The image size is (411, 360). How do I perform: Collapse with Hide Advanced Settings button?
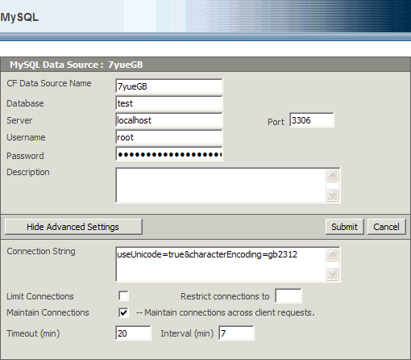pyautogui.click(x=73, y=227)
